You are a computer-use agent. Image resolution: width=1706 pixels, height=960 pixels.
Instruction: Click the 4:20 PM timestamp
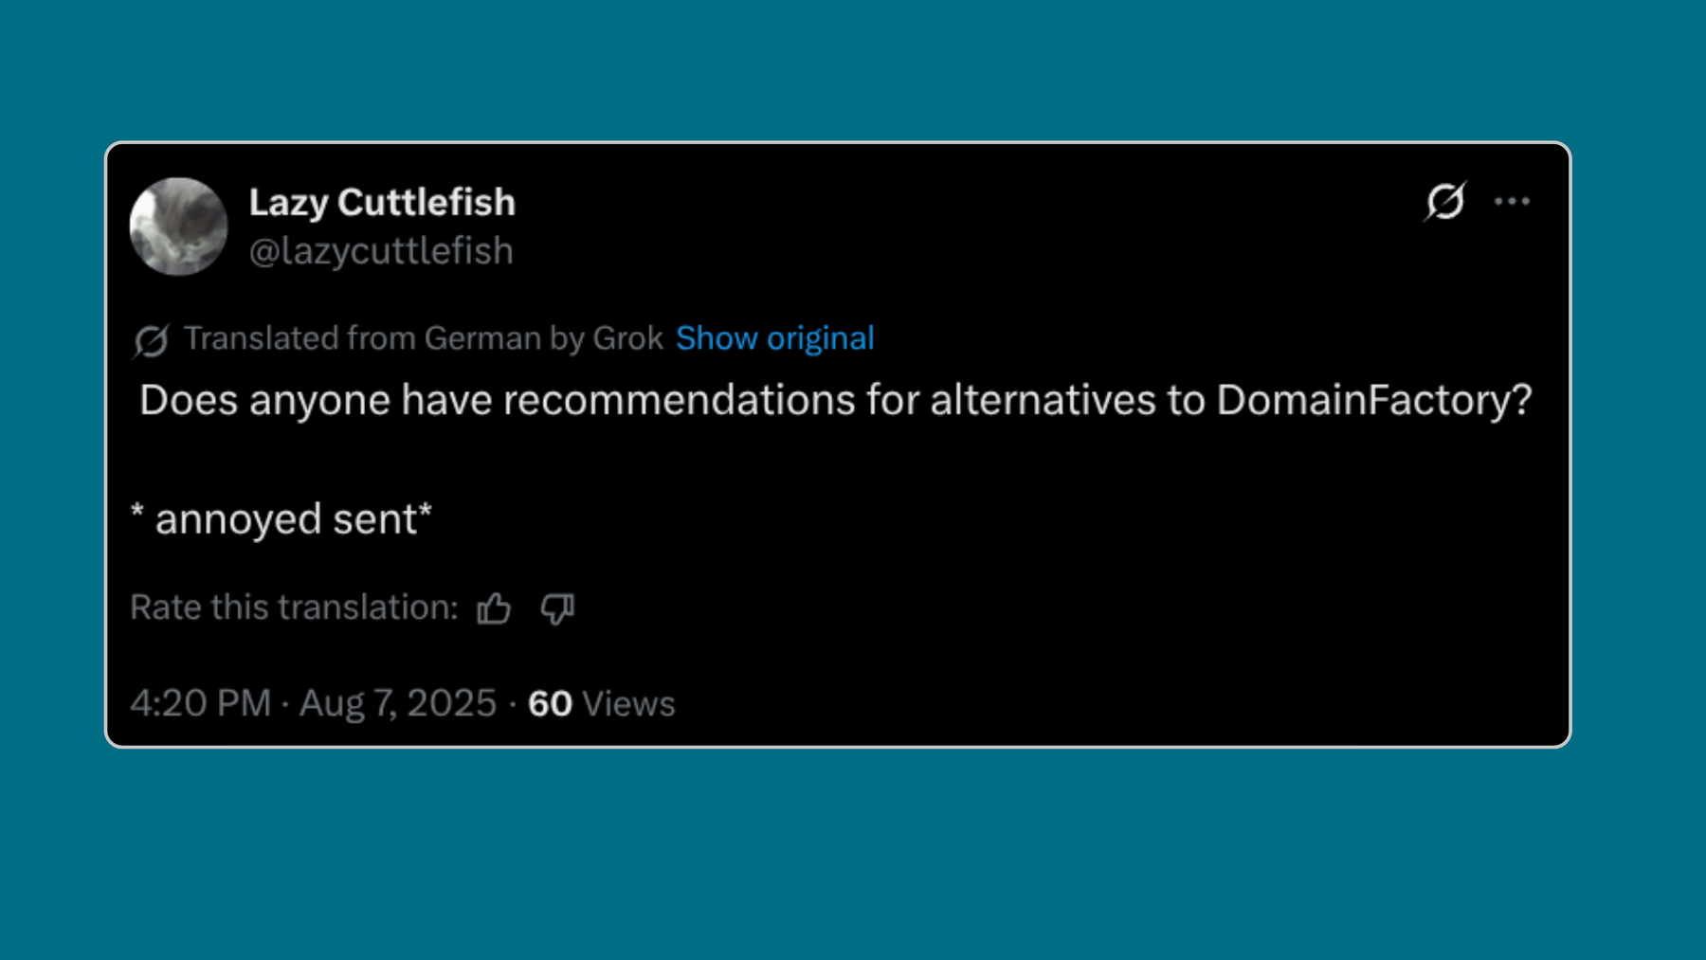coord(201,704)
